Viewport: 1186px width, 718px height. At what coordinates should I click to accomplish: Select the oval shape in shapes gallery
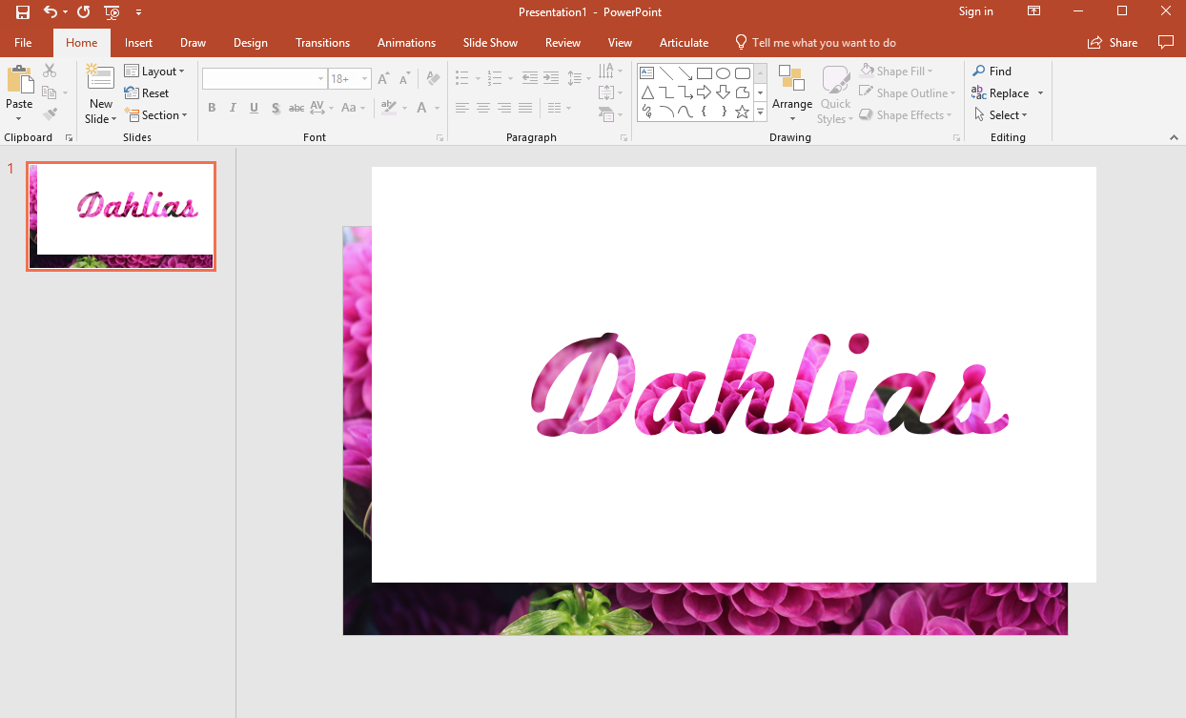(x=723, y=73)
